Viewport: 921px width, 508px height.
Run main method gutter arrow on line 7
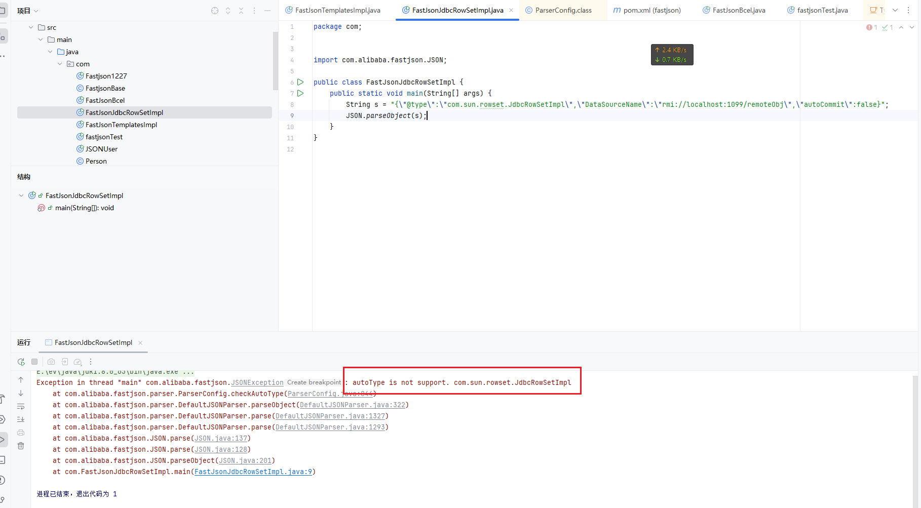tap(300, 93)
